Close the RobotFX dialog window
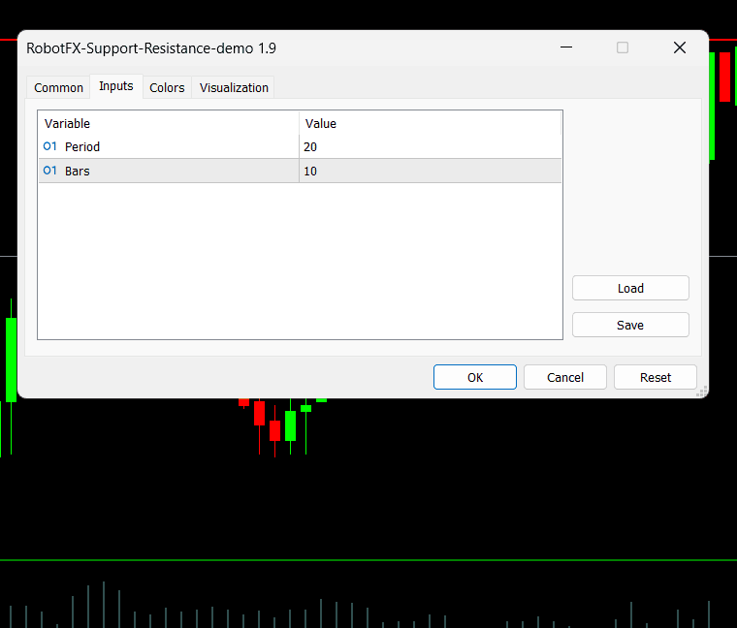Image resolution: width=737 pixels, height=628 pixels. point(679,47)
